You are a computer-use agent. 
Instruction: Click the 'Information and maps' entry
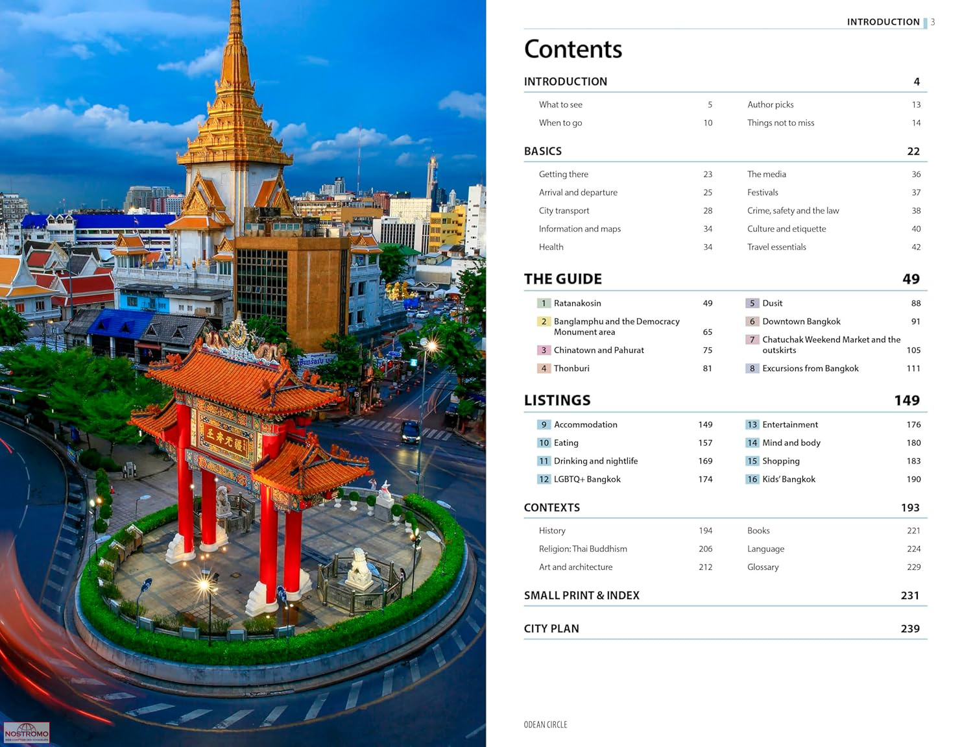click(580, 228)
